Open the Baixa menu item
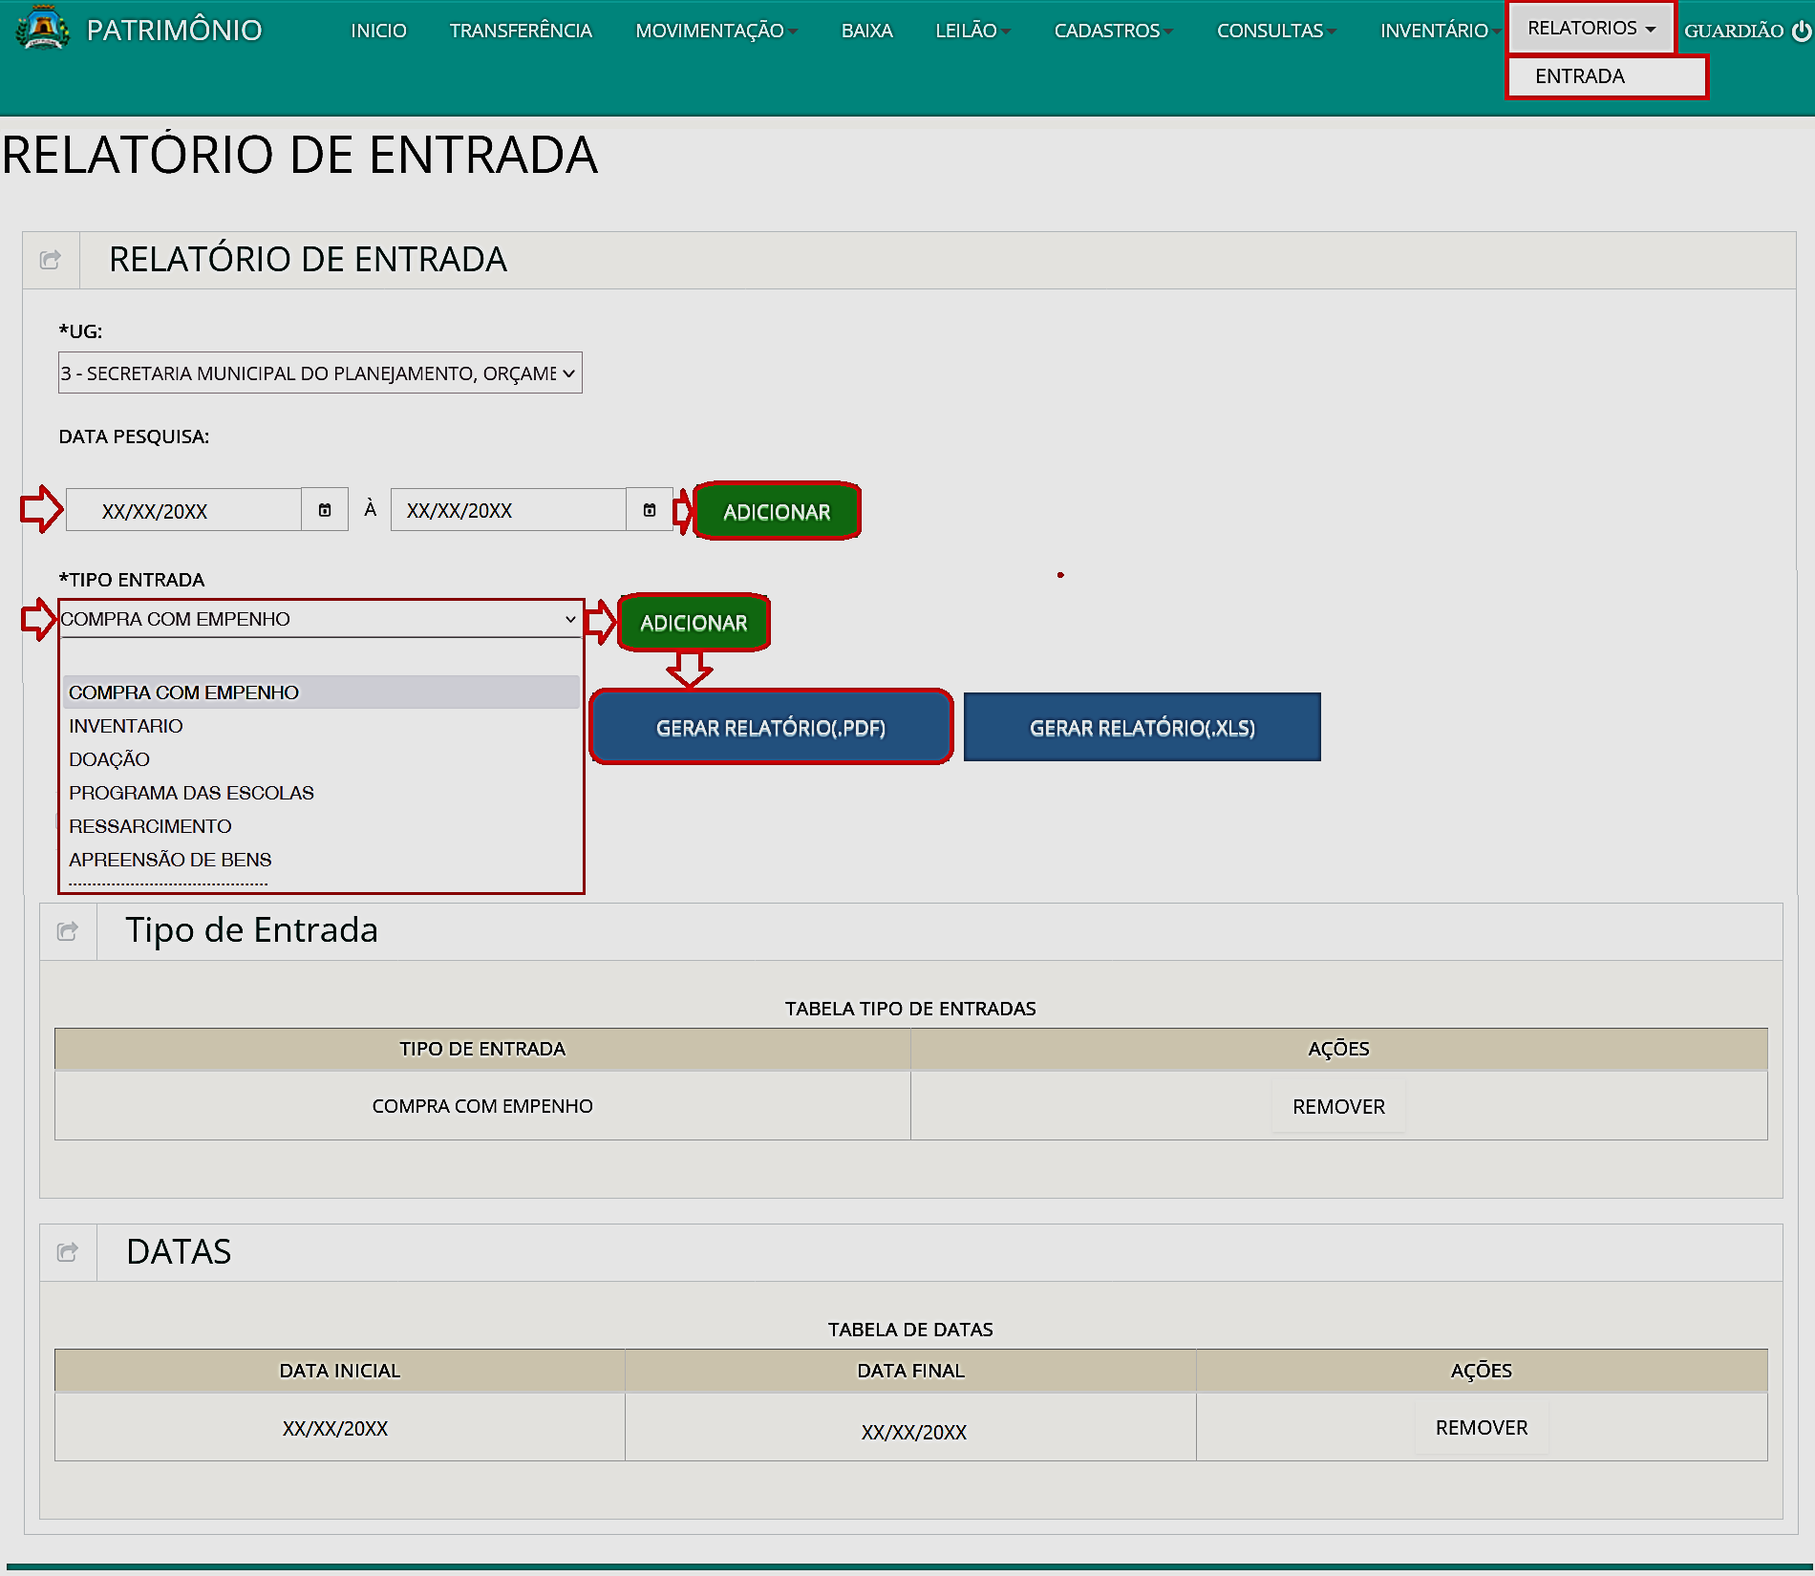 click(866, 31)
